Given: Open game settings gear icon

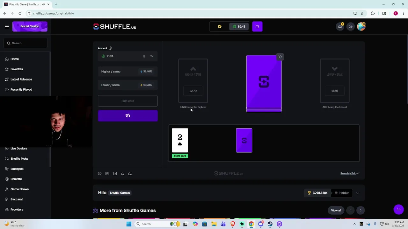Looking at the screenshot, I should click(99, 173).
